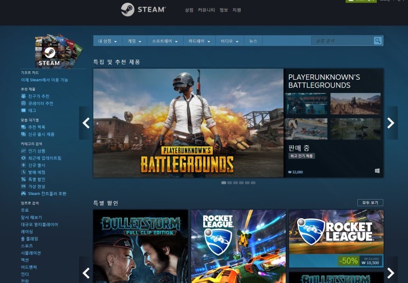Click the PLAYERUNKNOWN'S BATTLEGROUNDS title text
The height and width of the screenshot is (283, 408).
click(x=324, y=81)
